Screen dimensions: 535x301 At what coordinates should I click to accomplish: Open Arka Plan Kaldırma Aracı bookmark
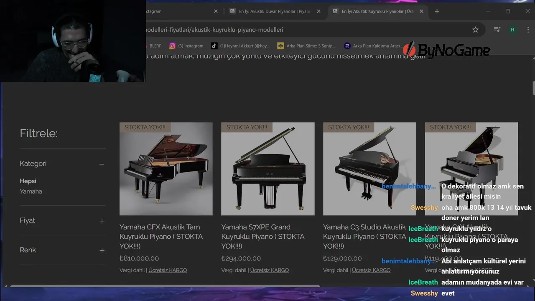[373, 46]
